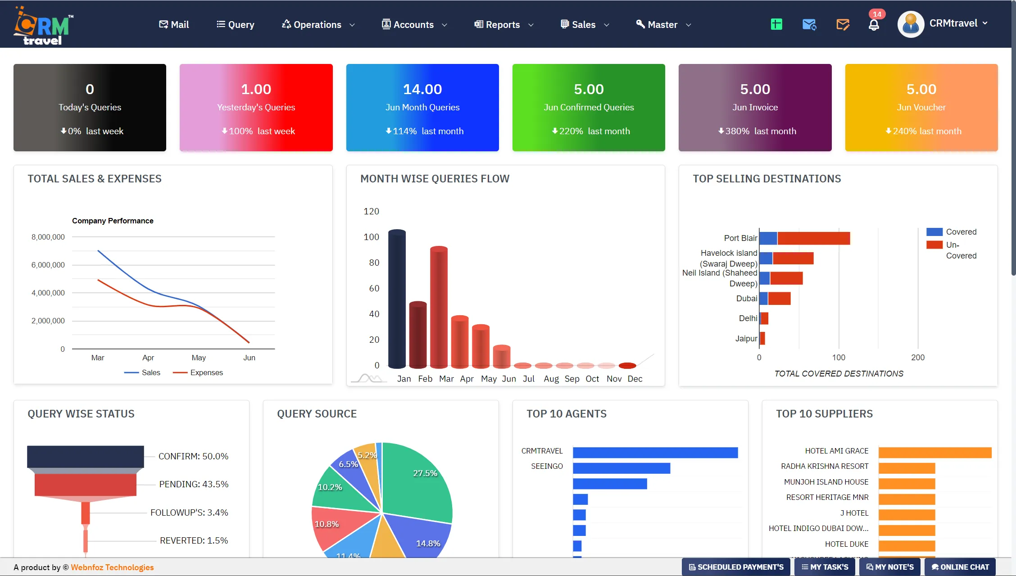Click the PENDING funnel segment
This screenshot has height=576, width=1016.
click(86, 485)
